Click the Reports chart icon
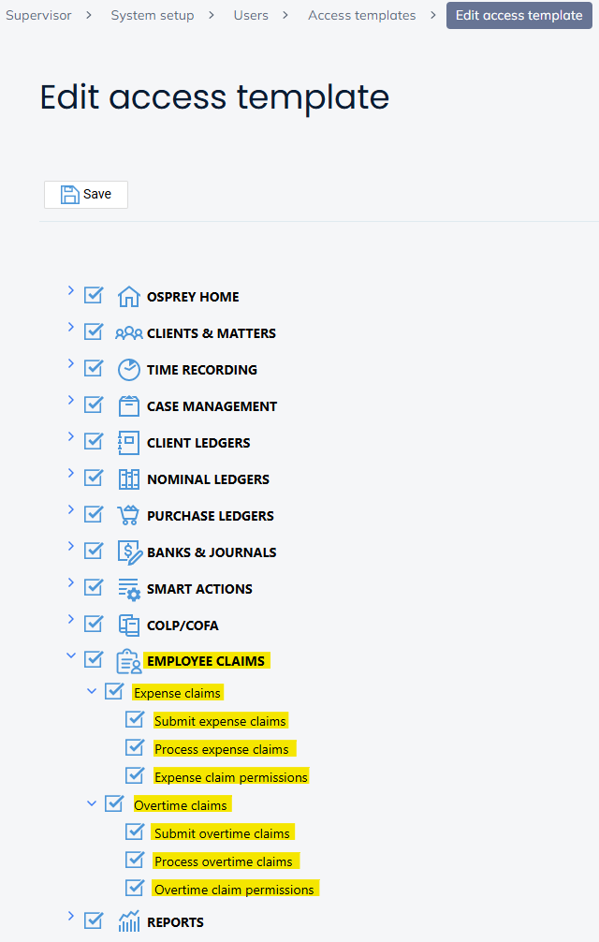The height and width of the screenshot is (942, 599). (128, 922)
